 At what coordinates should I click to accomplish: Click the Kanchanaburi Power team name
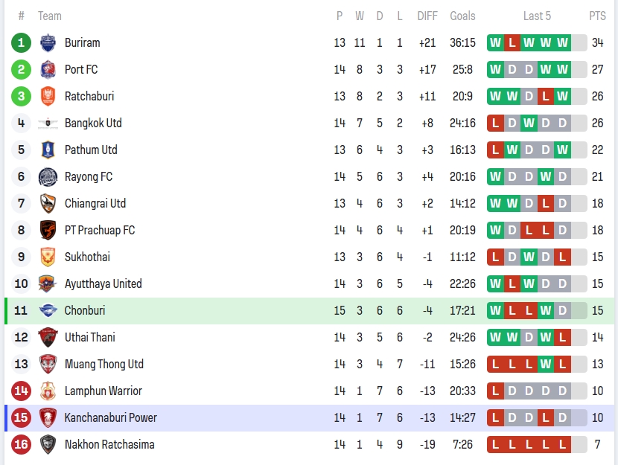click(x=110, y=417)
